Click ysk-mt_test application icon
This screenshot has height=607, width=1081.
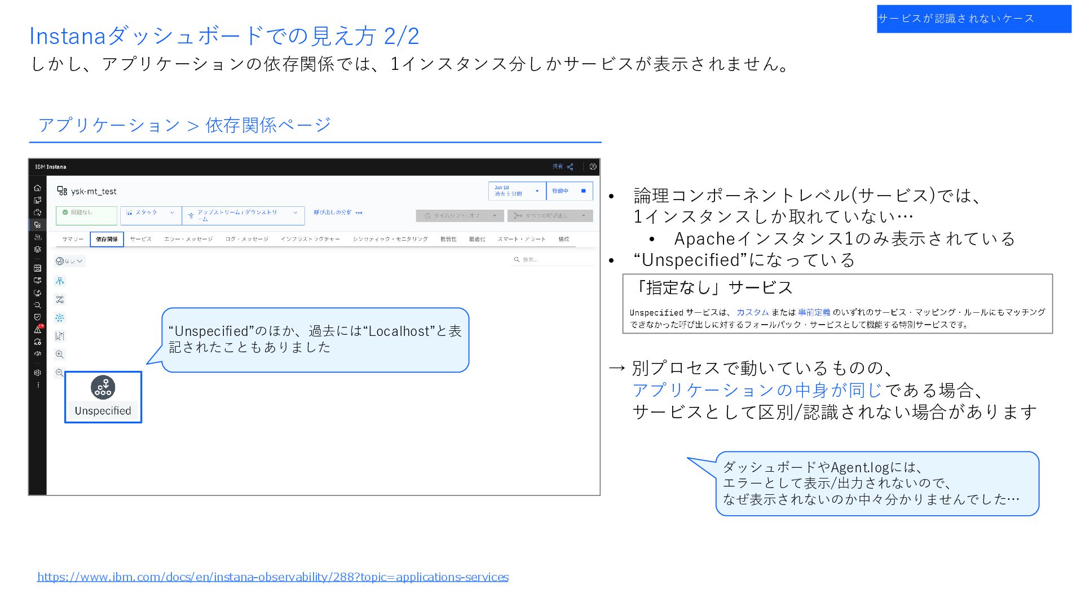(x=62, y=191)
